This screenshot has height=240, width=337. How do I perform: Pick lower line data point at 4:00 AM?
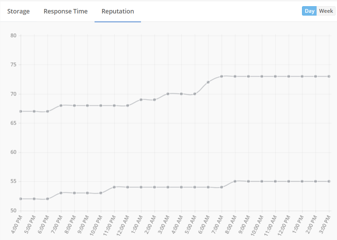point(181,187)
